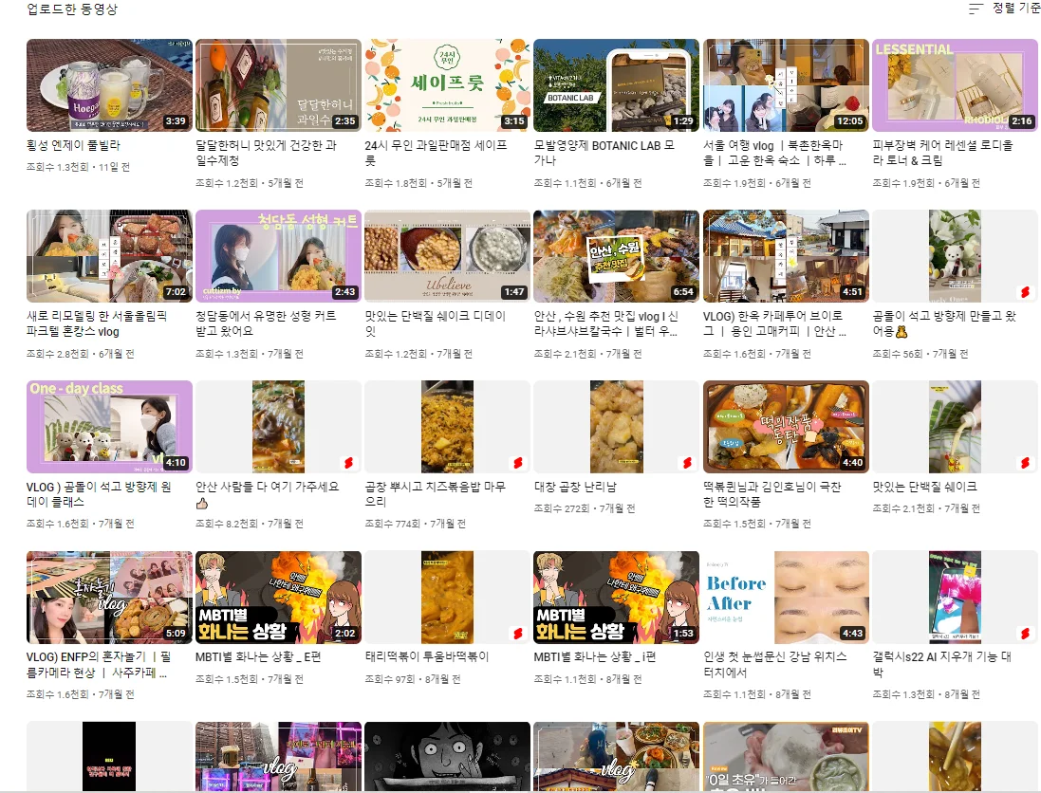
Task: Click the title 태리떡볶이 투움바떡볶이
Action: click(x=427, y=656)
